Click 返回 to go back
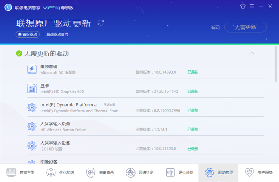Image resolution: width=279 pixels, height=182 pixels. coord(215,27)
